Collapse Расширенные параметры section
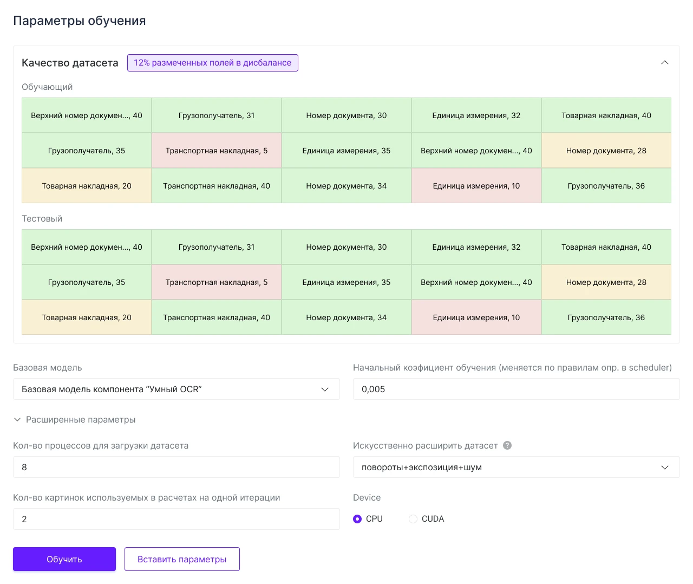 74,420
